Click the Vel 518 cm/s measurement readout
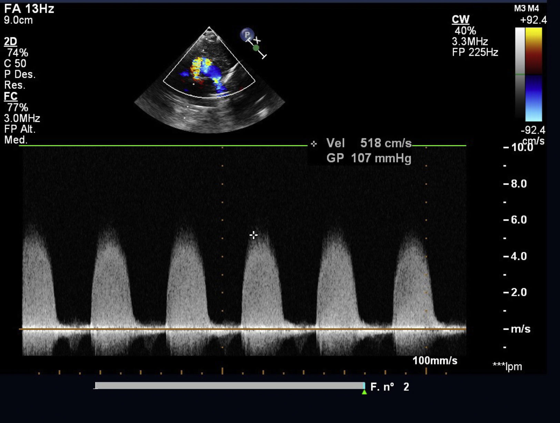Image resolution: width=560 pixels, height=423 pixels. (369, 143)
